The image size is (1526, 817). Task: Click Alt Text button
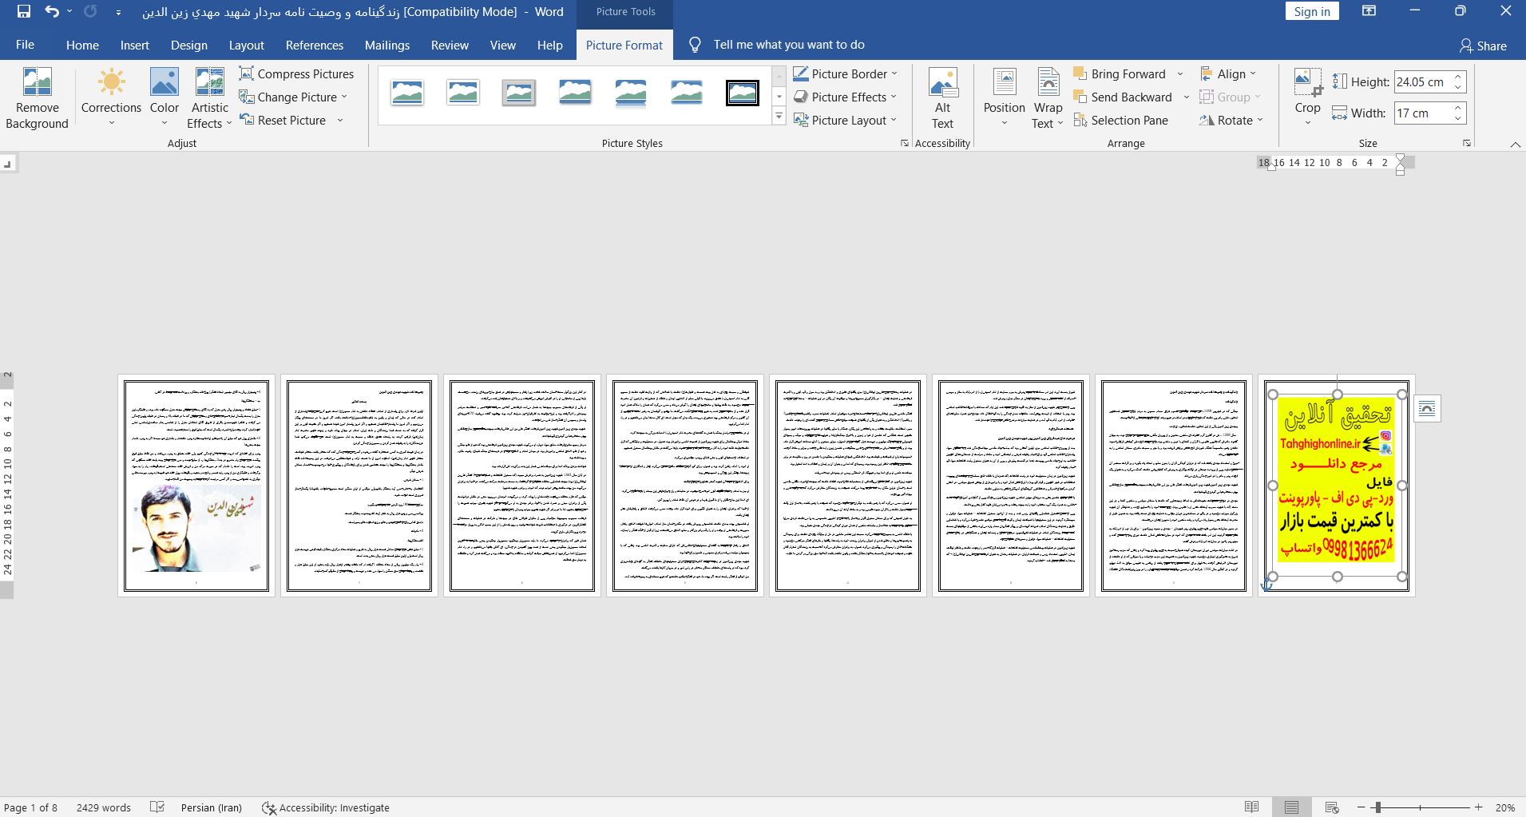942,98
